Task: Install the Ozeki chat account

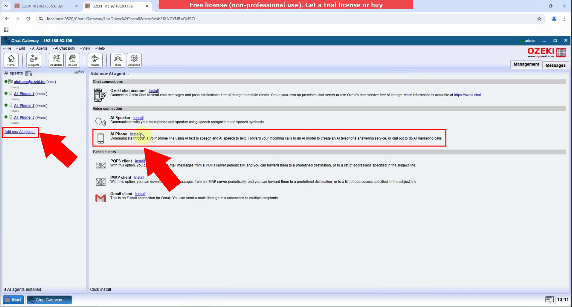Action: (x=153, y=91)
